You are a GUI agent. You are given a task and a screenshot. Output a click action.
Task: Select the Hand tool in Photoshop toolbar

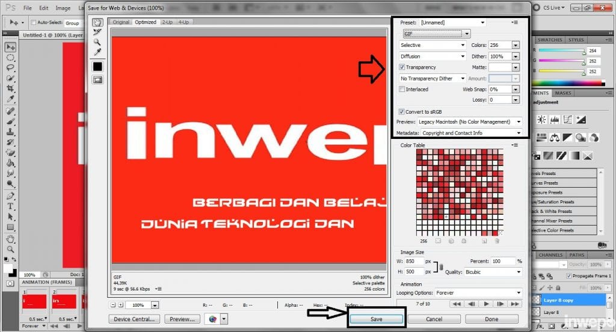pos(11,239)
